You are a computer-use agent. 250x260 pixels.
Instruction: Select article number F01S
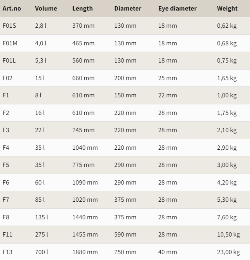point(9,26)
